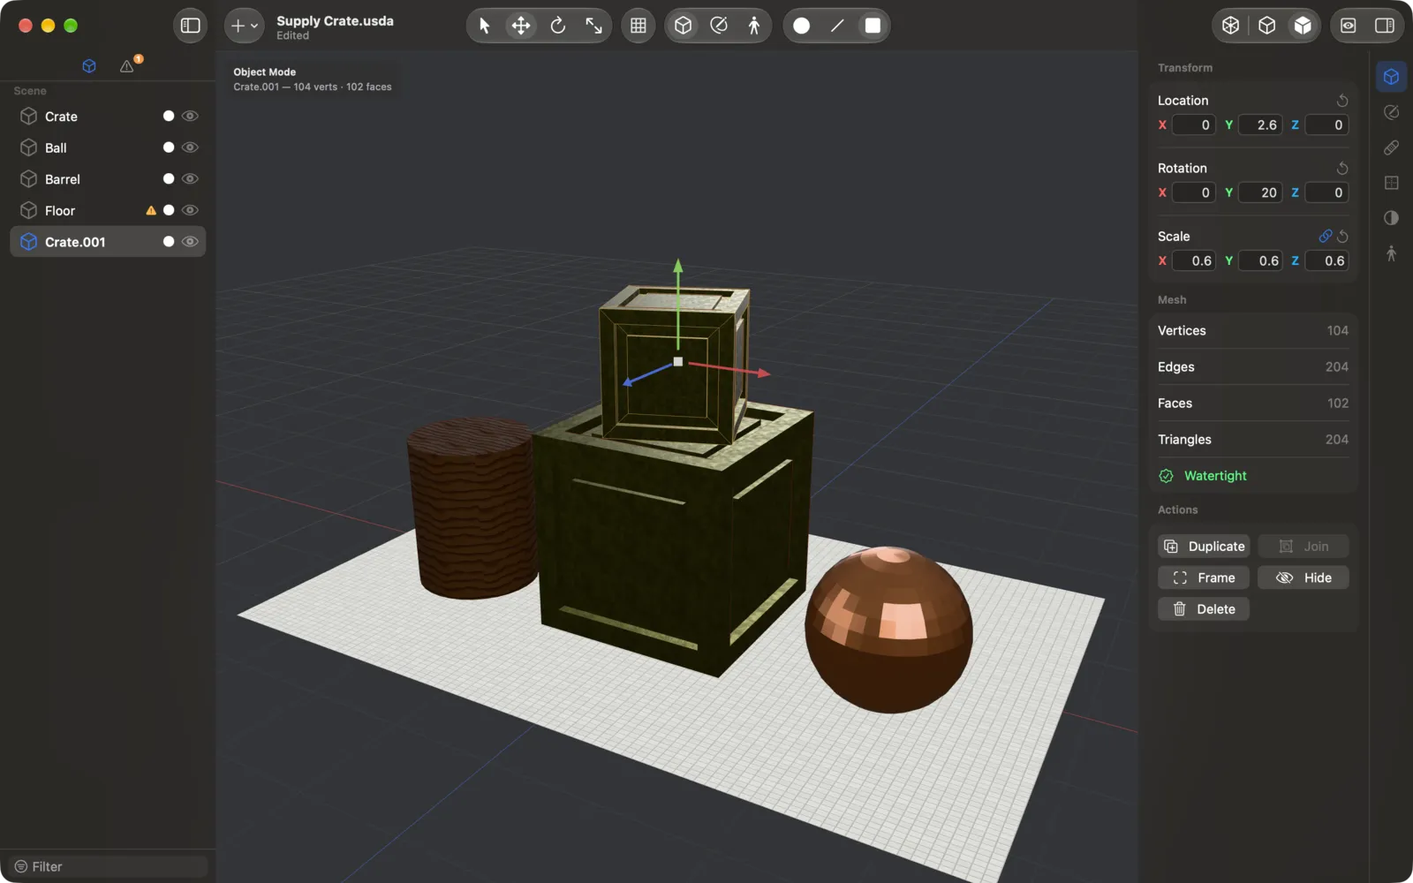1413x883 pixels.
Task: Activate the move tool in toolbar
Action: point(521,26)
